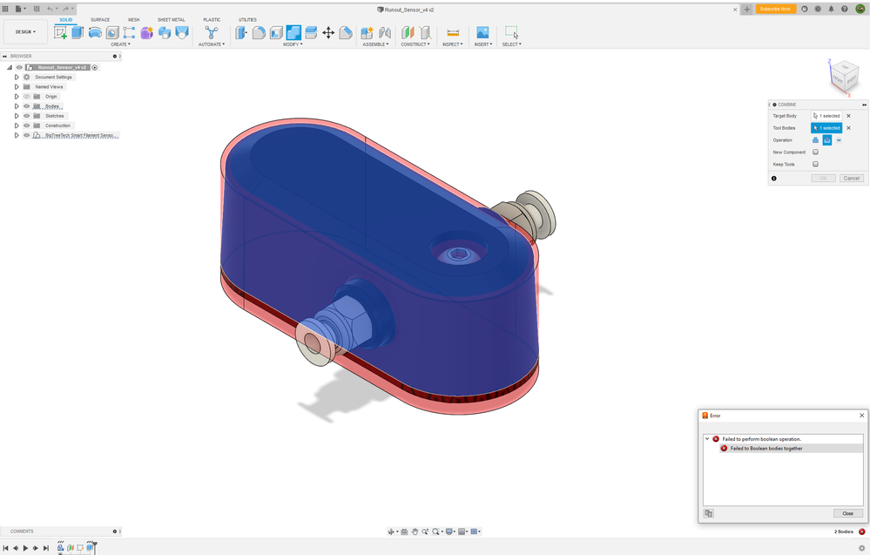870x555 pixels.
Task: Toggle visibility eye of Bodies folder
Action: (27, 106)
